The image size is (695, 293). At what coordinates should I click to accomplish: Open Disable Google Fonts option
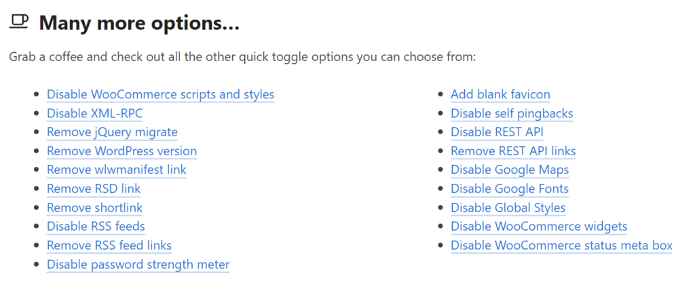[510, 189]
